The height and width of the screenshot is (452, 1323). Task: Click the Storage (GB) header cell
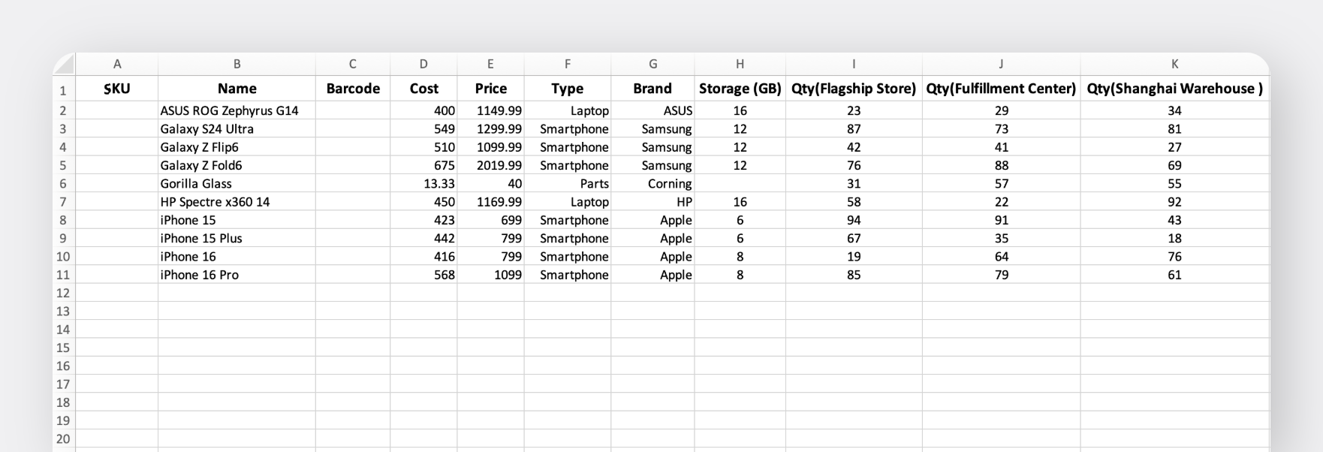pos(740,89)
